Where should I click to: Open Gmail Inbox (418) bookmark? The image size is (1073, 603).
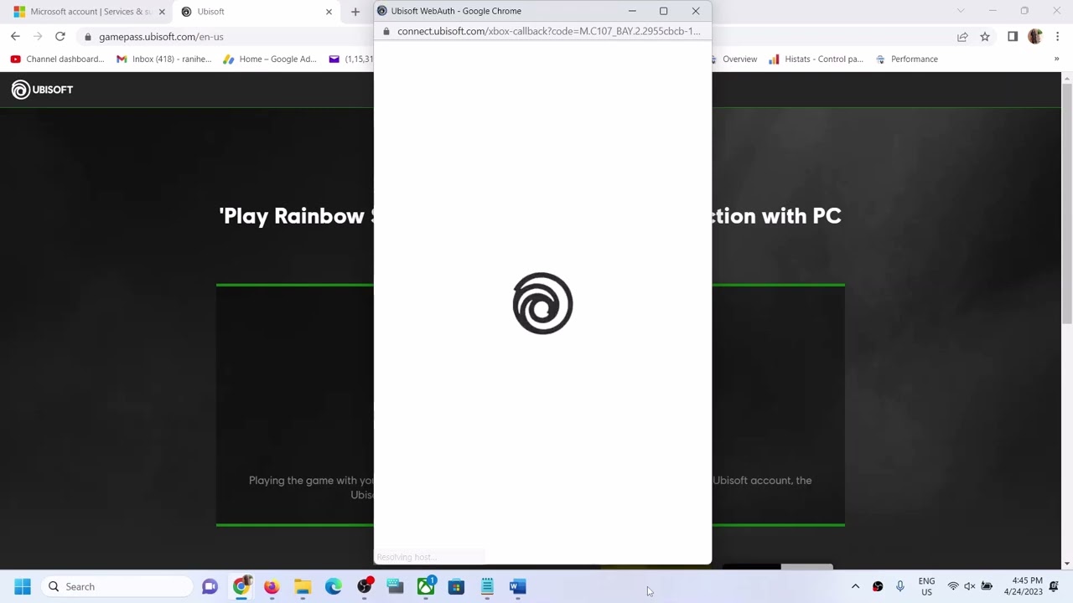coord(163,59)
